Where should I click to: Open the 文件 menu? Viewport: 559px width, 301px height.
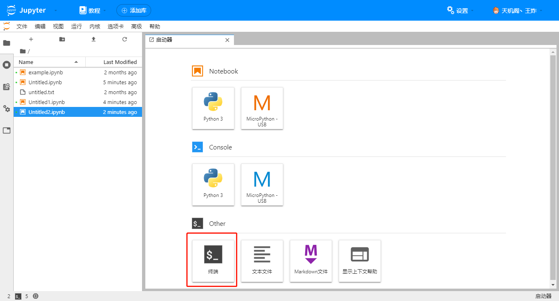tap(22, 26)
